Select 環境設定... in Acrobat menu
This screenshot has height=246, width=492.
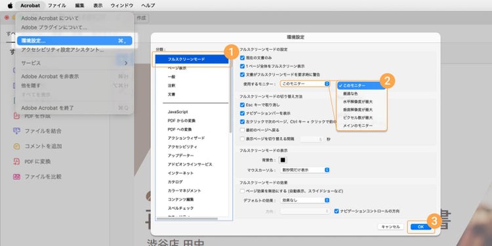[x=74, y=41]
